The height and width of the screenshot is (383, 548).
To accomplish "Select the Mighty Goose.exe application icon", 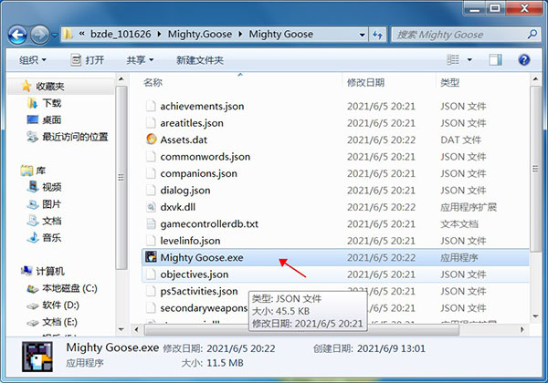I will click(152, 258).
